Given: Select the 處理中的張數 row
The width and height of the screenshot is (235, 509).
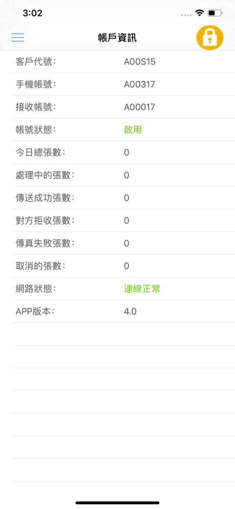Looking at the screenshot, I should tap(123, 175).
